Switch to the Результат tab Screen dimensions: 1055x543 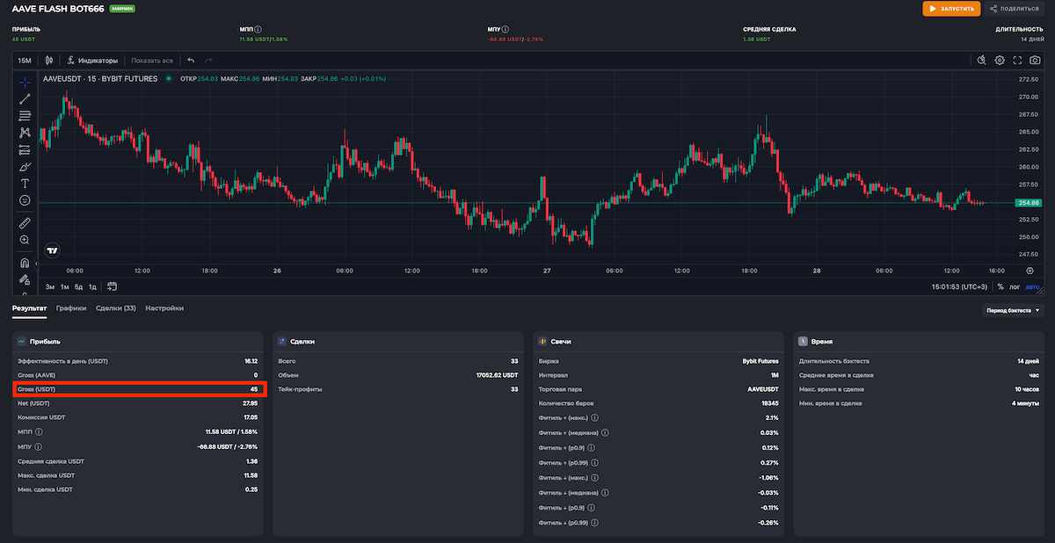pyautogui.click(x=29, y=308)
